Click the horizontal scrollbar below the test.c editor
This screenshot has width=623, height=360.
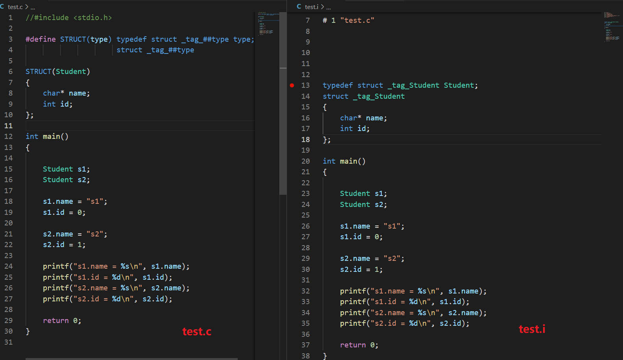click(x=131, y=358)
